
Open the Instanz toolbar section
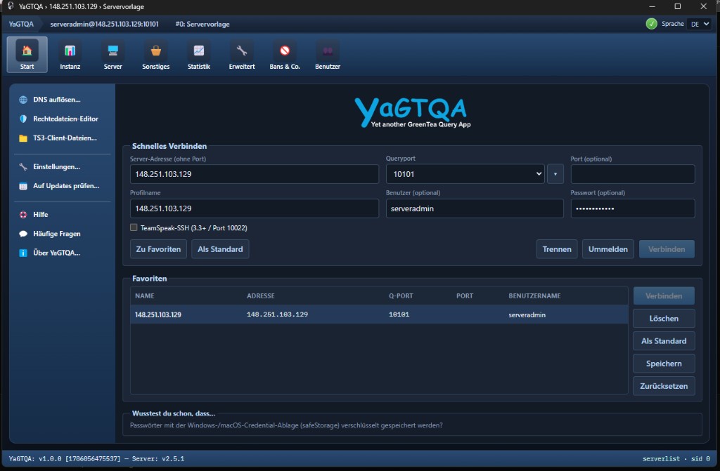(x=70, y=55)
